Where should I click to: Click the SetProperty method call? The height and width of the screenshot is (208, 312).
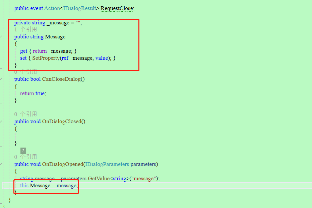[46, 58]
